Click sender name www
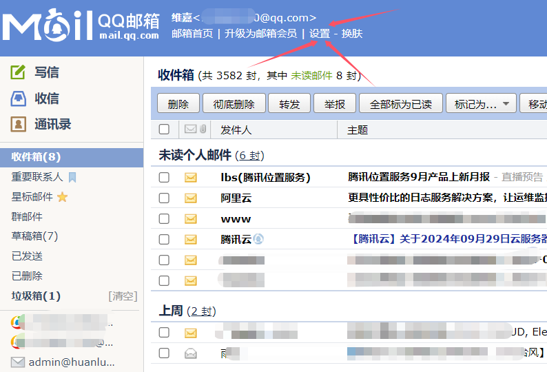 (236, 219)
